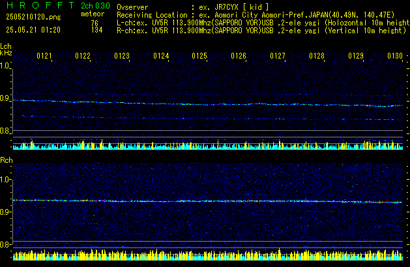This screenshot has height=267, width=410.
Task: Click the kHz unit label
Action: 6,53
